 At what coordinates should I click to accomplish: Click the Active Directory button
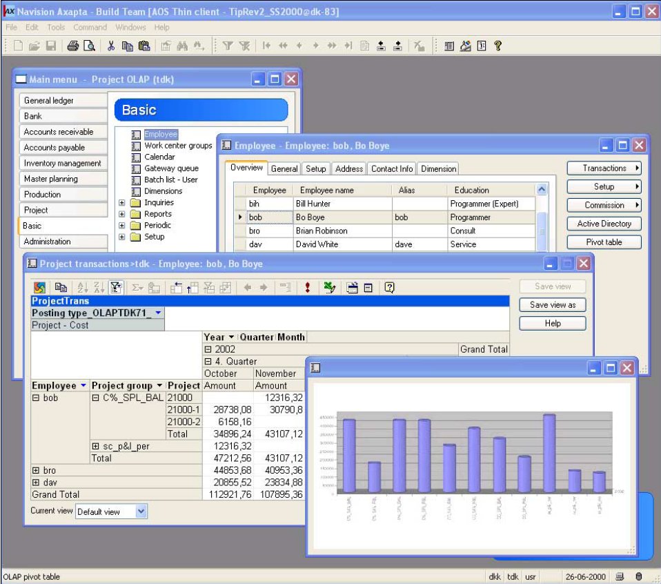604,224
